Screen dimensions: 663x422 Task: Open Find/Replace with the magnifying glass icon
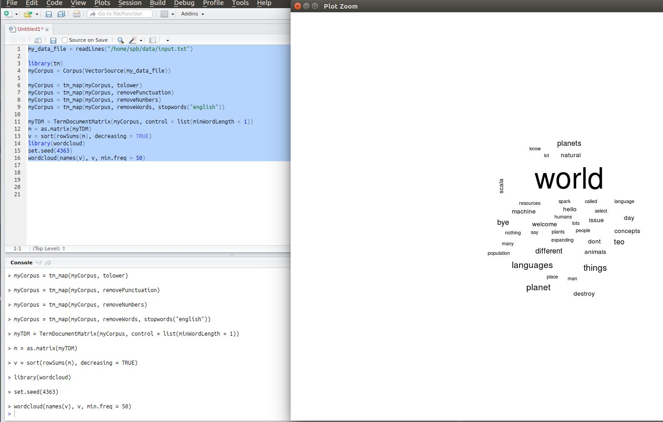pos(120,40)
